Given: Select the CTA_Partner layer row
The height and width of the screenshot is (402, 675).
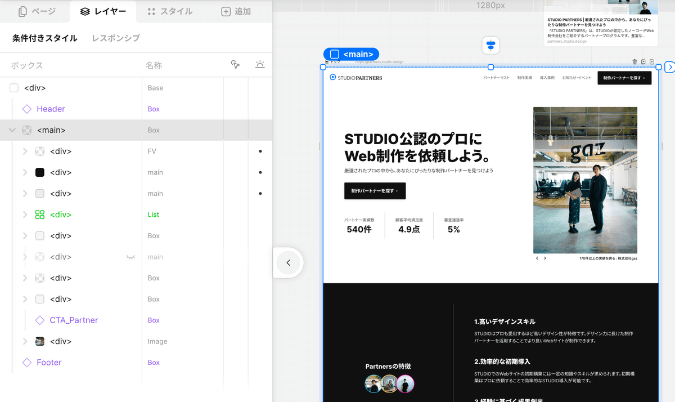Looking at the screenshot, I should 136,320.
